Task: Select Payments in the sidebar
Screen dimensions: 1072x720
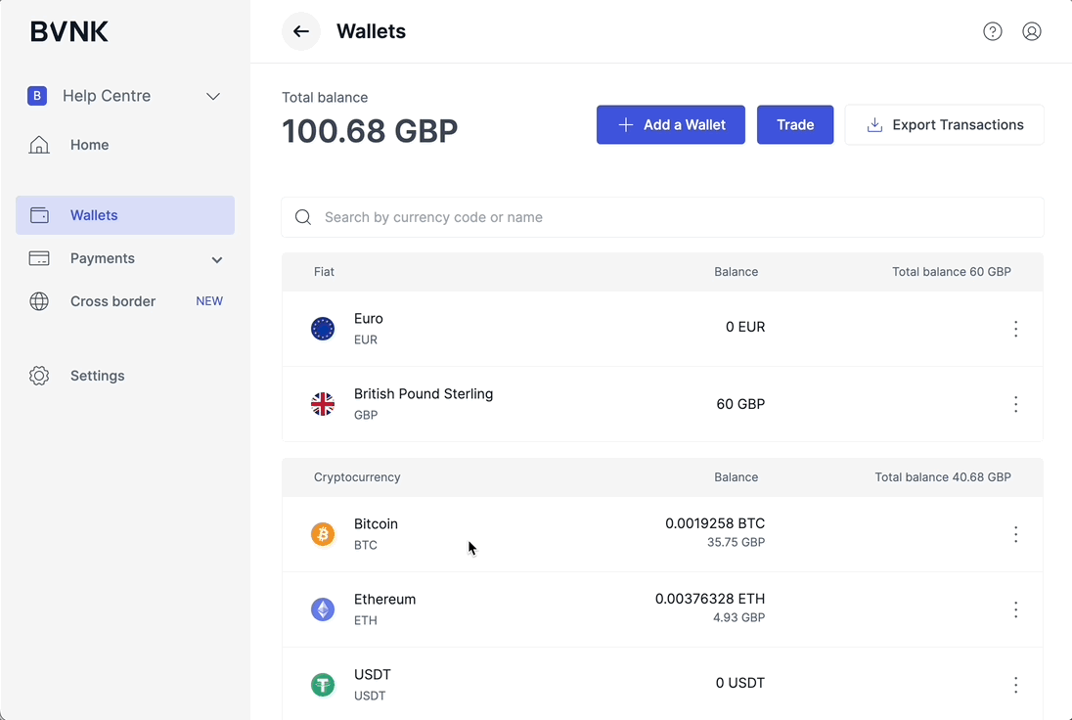Action: tap(102, 258)
